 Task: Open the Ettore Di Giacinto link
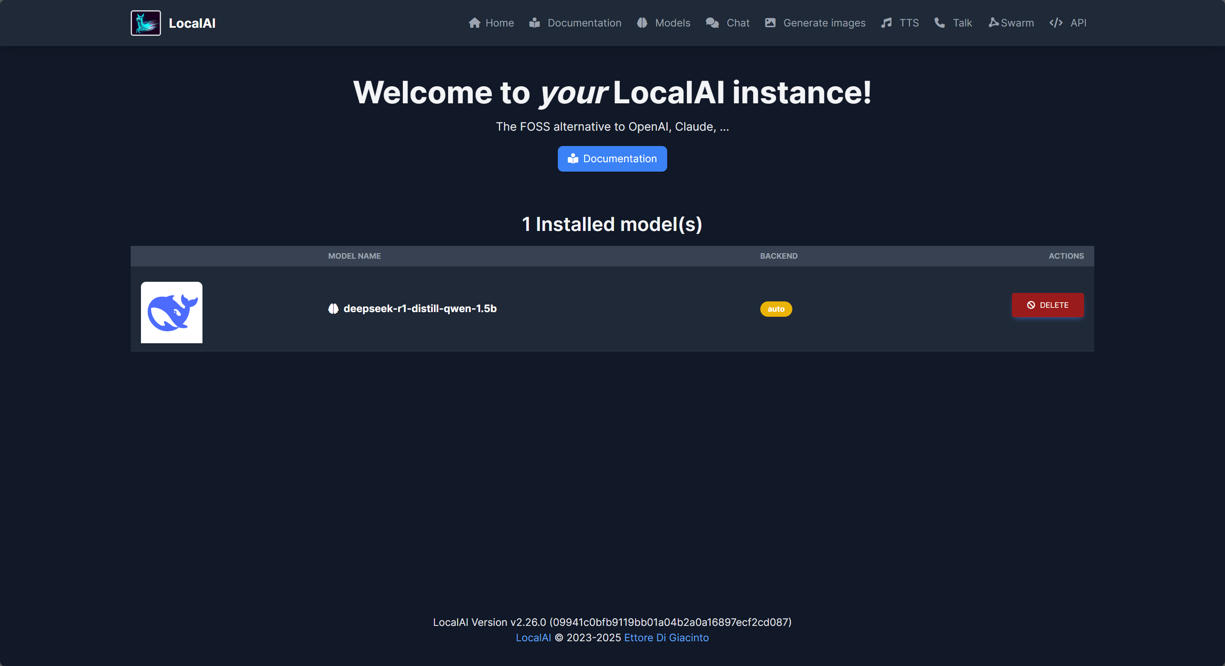point(666,637)
